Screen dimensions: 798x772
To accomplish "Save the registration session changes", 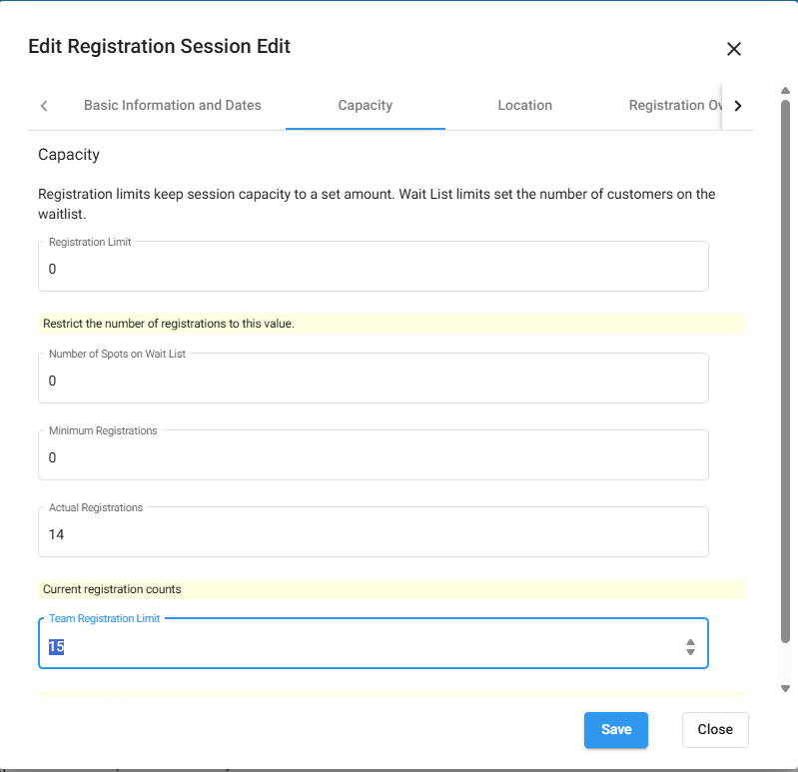I will click(x=615, y=729).
